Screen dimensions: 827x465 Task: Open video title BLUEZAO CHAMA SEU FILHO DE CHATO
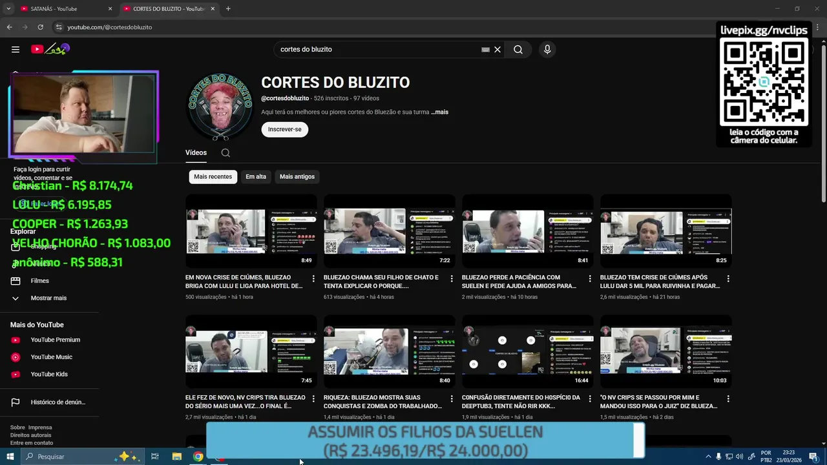pos(381,282)
